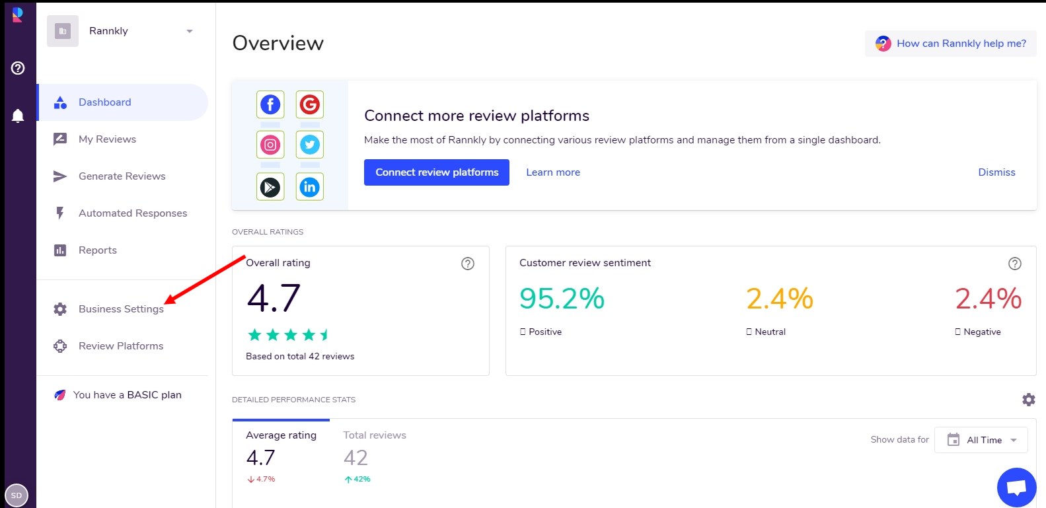The height and width of the screenshot is (508, 1046).
Task: Click the five star rating row
Action: pyautogui.click(x=288, y=335)
